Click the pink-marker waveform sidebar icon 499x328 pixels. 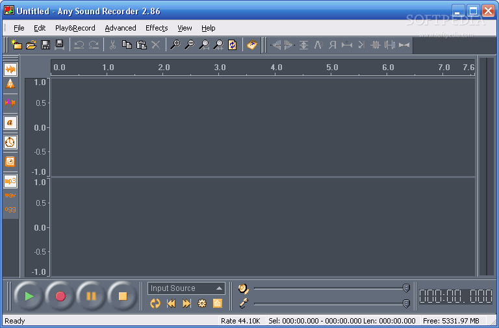pos(10,103)
